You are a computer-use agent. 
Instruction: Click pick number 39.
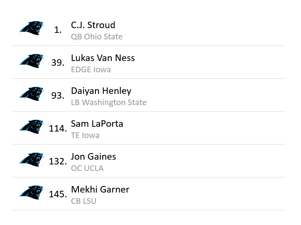click(x=57, y=63)
